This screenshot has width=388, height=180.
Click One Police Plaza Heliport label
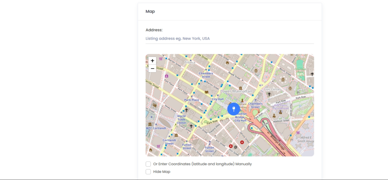281,107
